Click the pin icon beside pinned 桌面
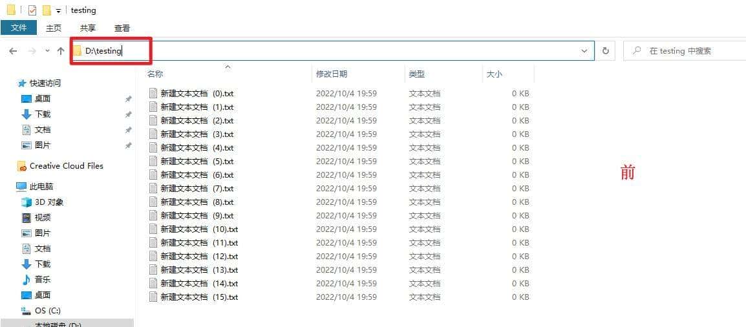This screenshot has height=327, width=746. click(x=128, y=99)
